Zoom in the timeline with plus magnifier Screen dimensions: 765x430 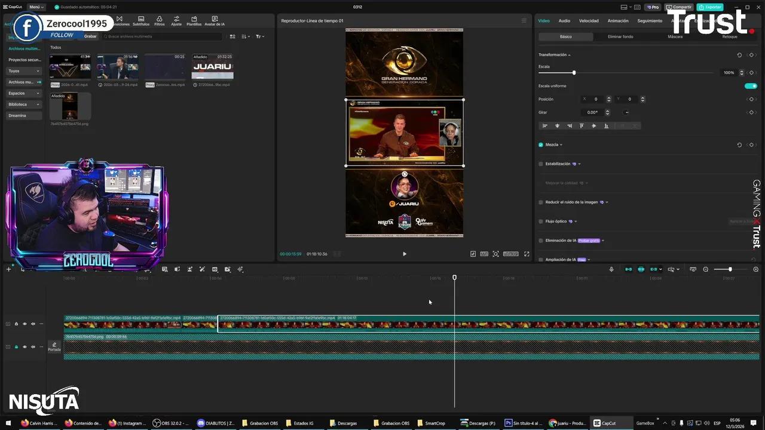click(x=756, y=269)
